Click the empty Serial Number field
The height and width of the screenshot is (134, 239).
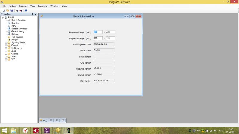pos(104,56)
